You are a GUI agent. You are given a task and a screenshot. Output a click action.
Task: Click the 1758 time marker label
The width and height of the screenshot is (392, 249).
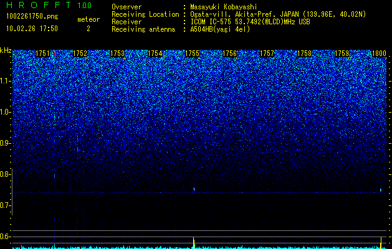(305, 54)
